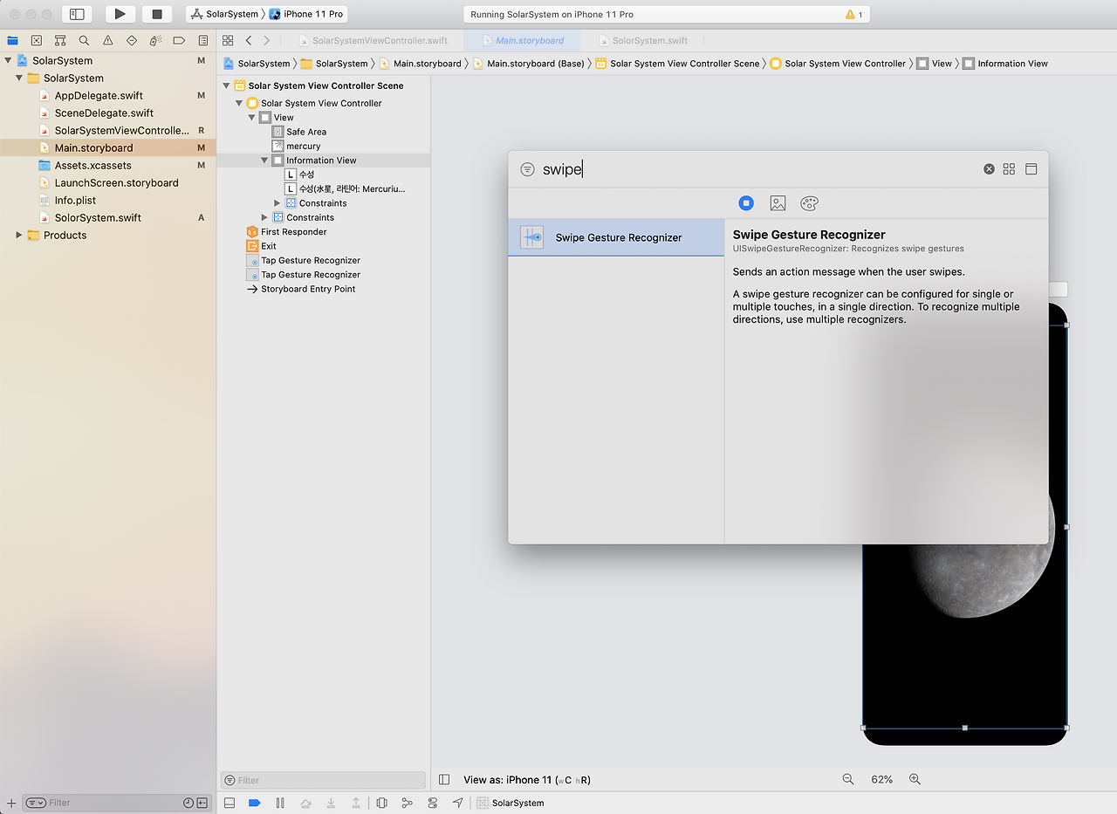Image resolution: width=1117 pixels, height=814 pixels.
Task: Stop the running SolarSystem app
Action: point(157,14)
